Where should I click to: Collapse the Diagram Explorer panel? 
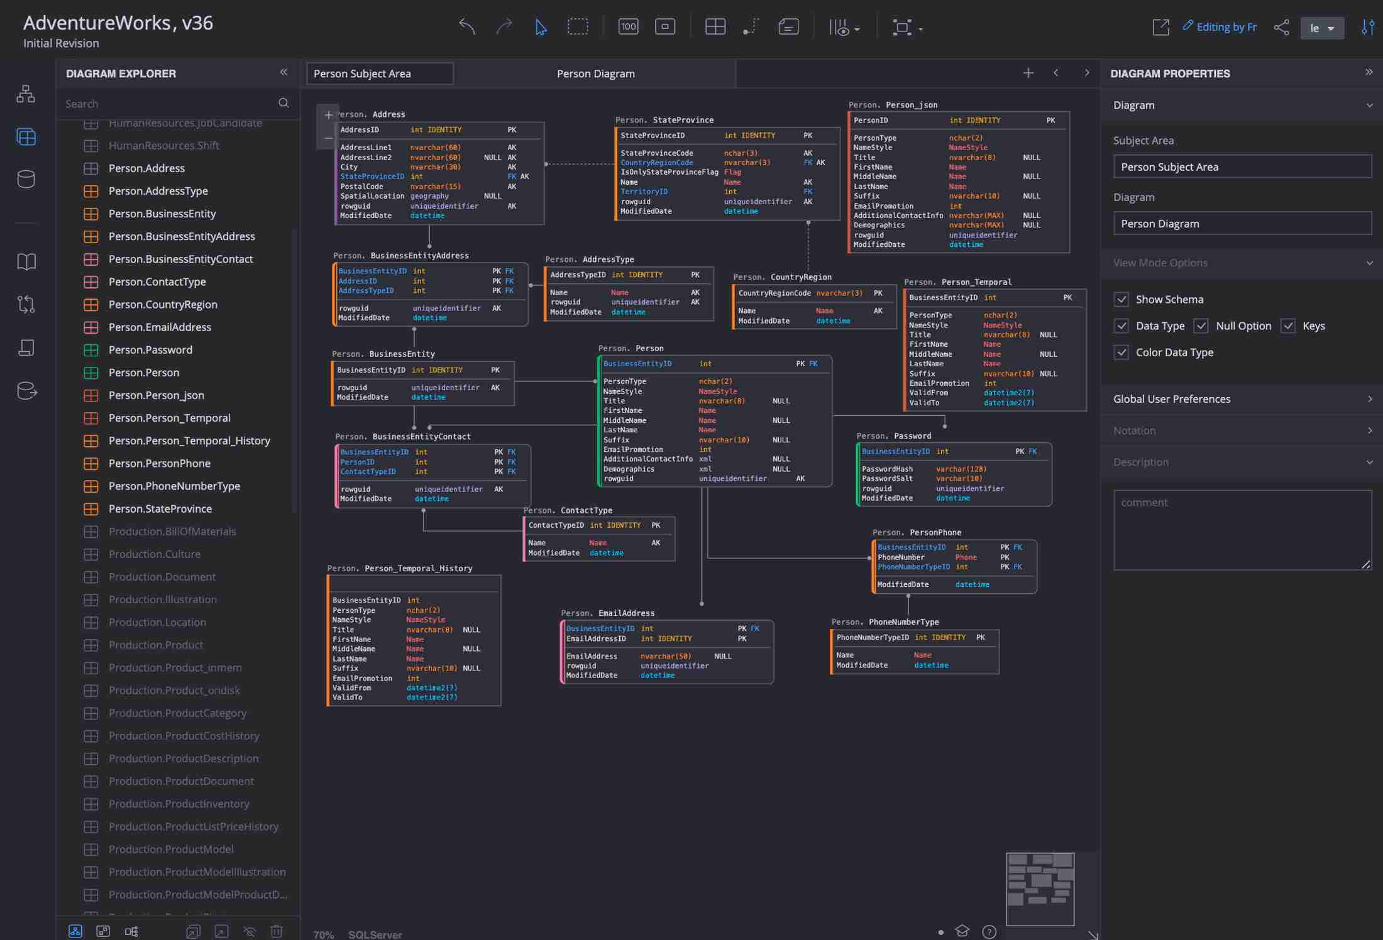coord(284,72)
